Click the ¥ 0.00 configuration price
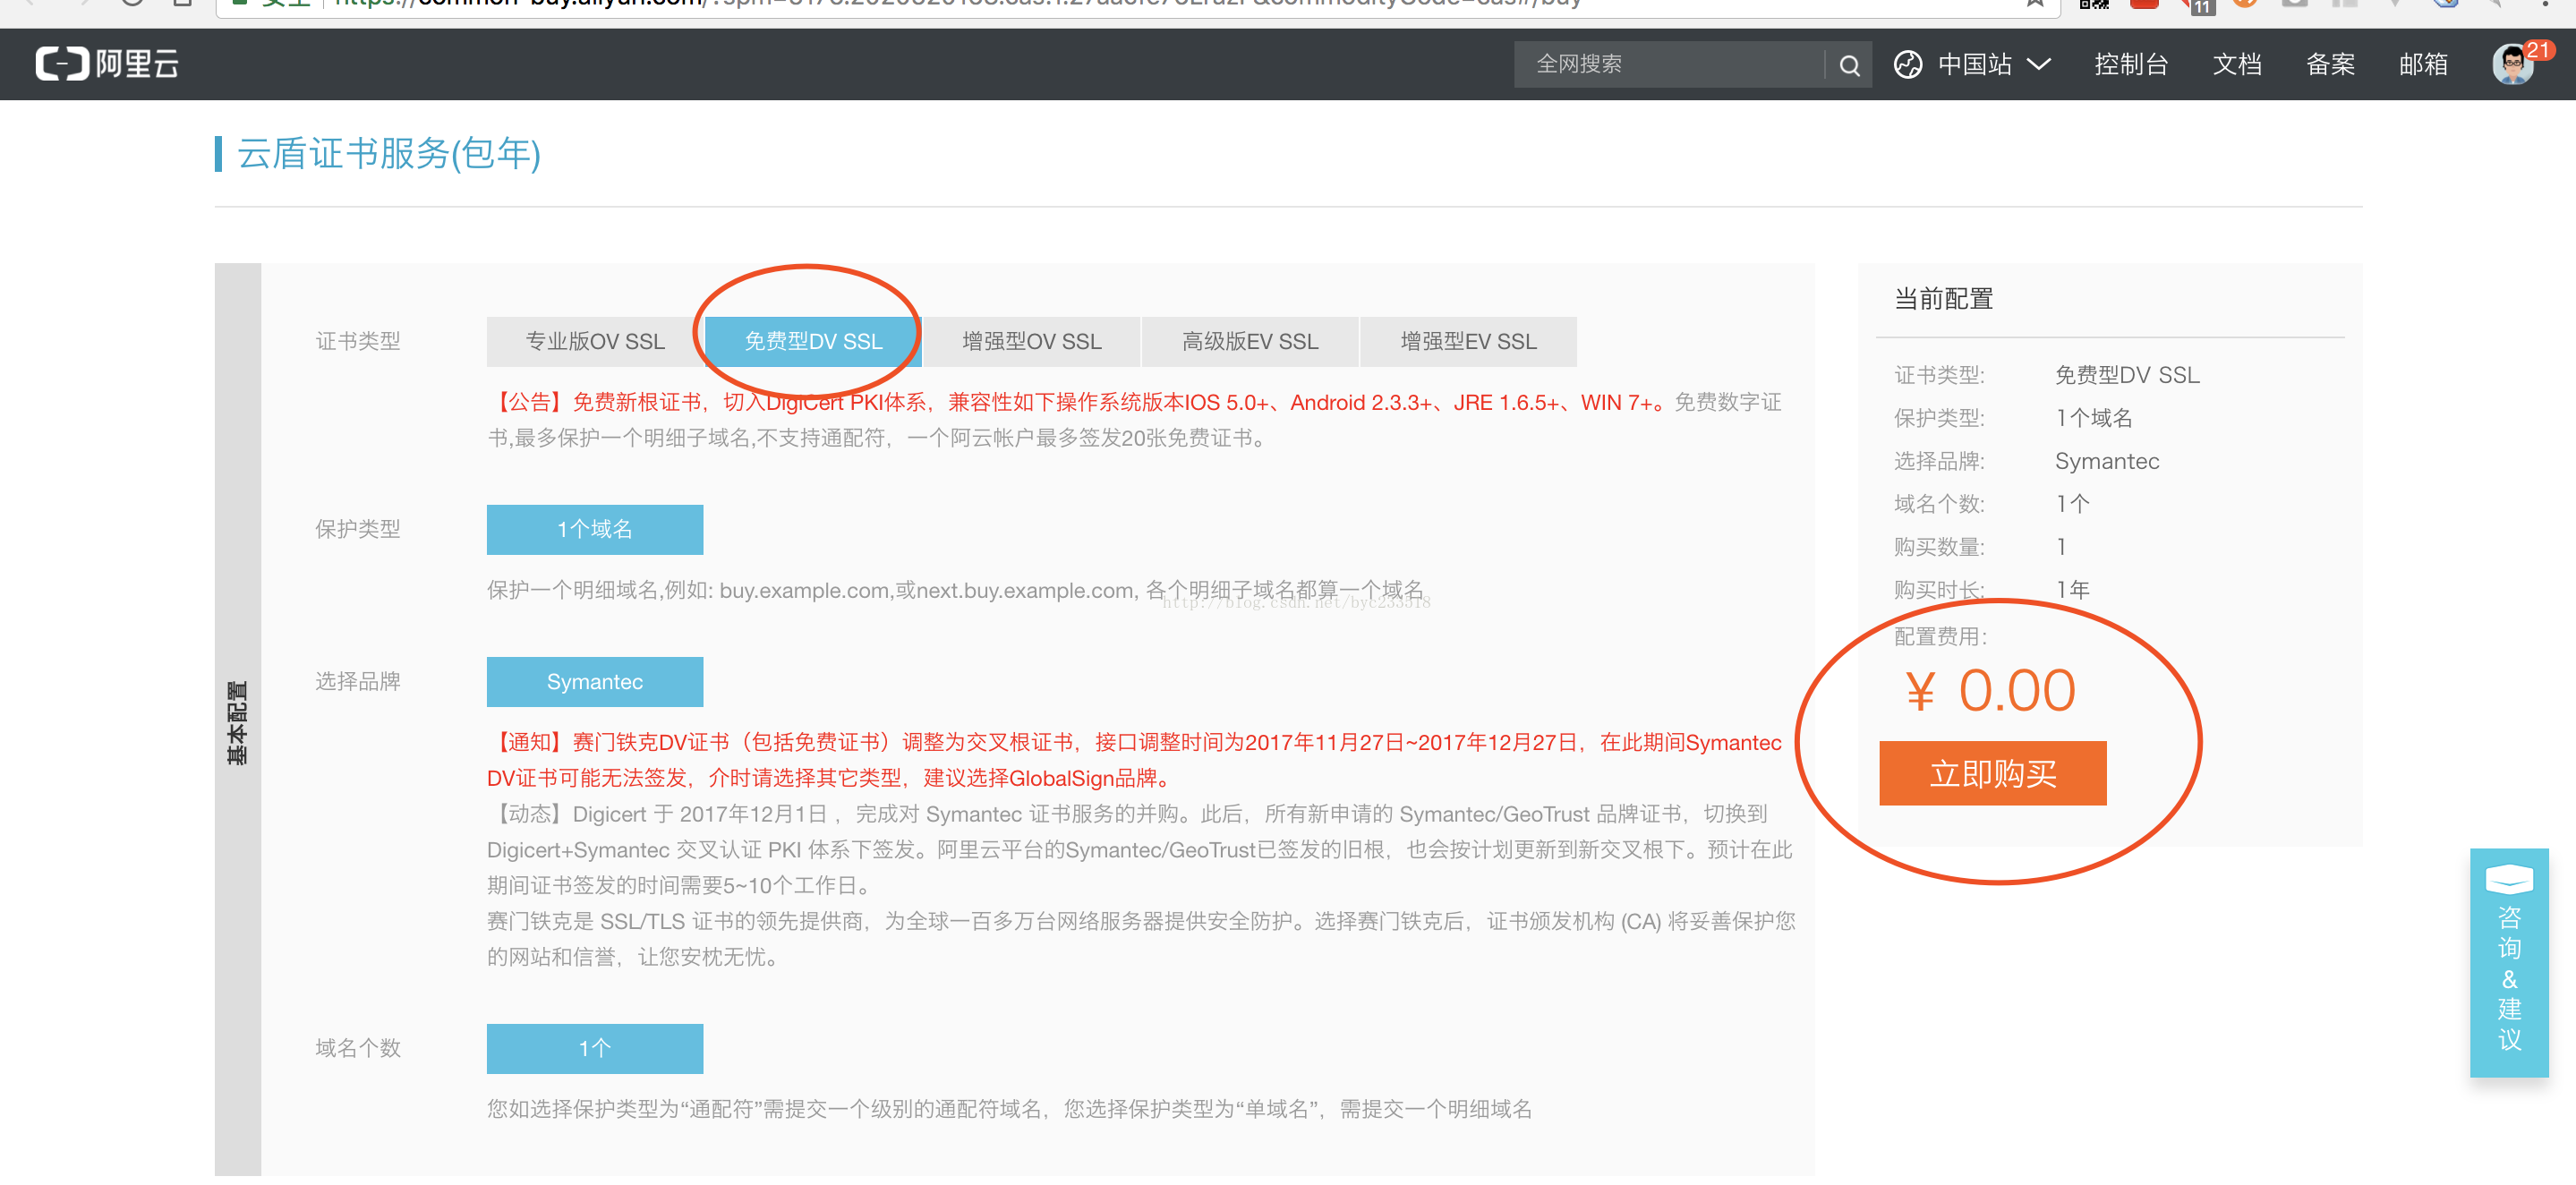2576x1185 pixels. (x=1990, y=690)
